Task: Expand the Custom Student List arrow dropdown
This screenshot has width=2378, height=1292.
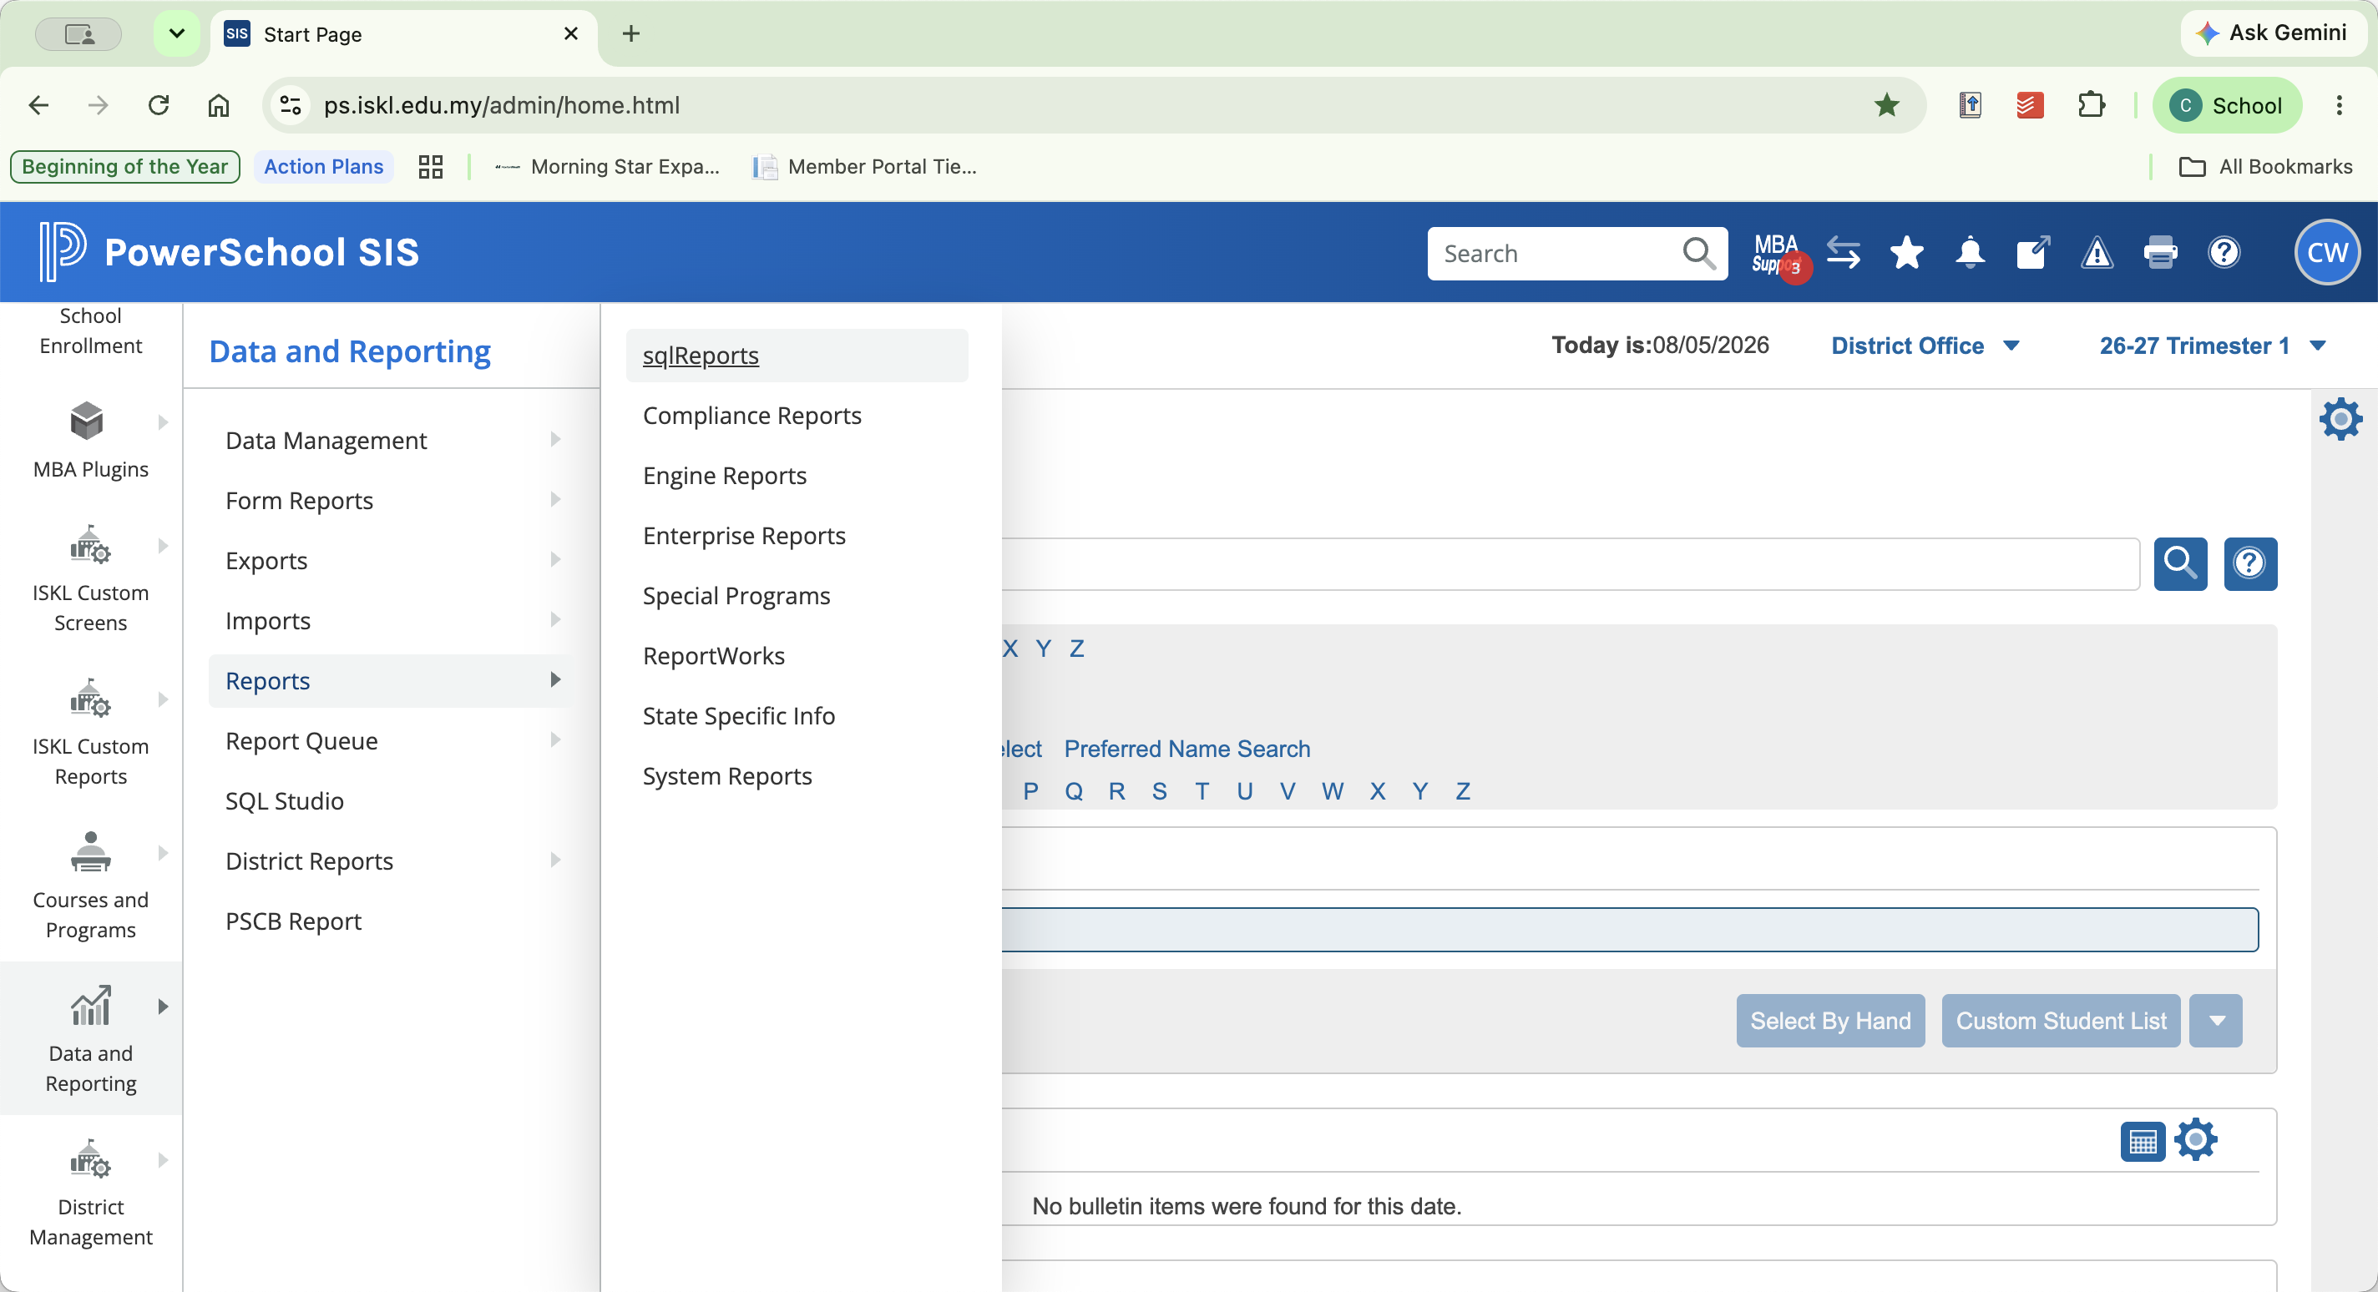Action: click(x=2215, y=1021)
